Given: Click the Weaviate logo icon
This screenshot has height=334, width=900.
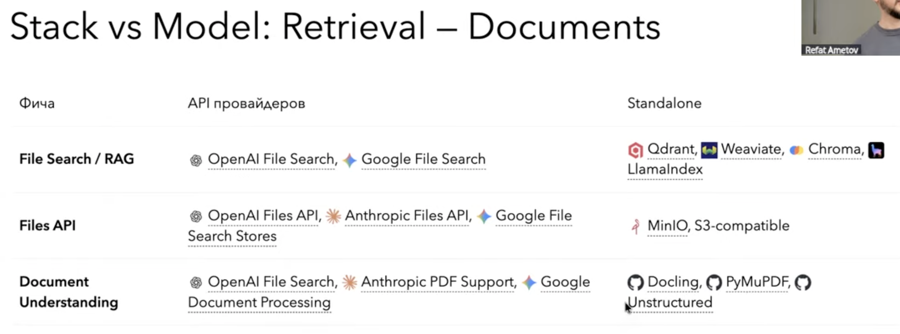Looking at the screenshot, I should 709,150.
